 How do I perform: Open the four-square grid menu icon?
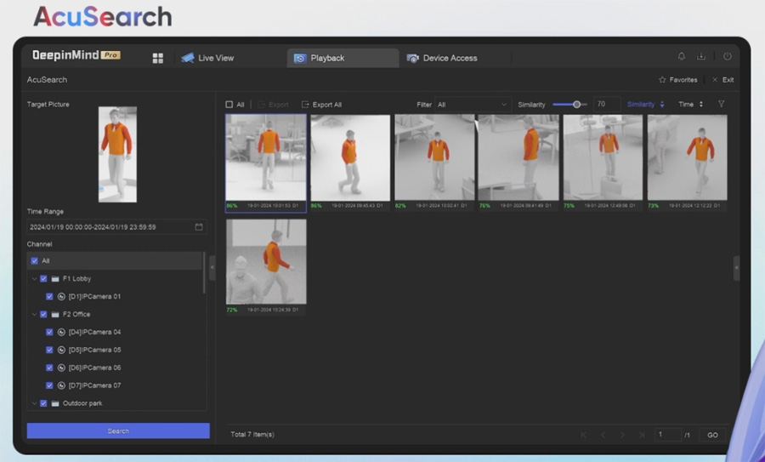[157, 58]
